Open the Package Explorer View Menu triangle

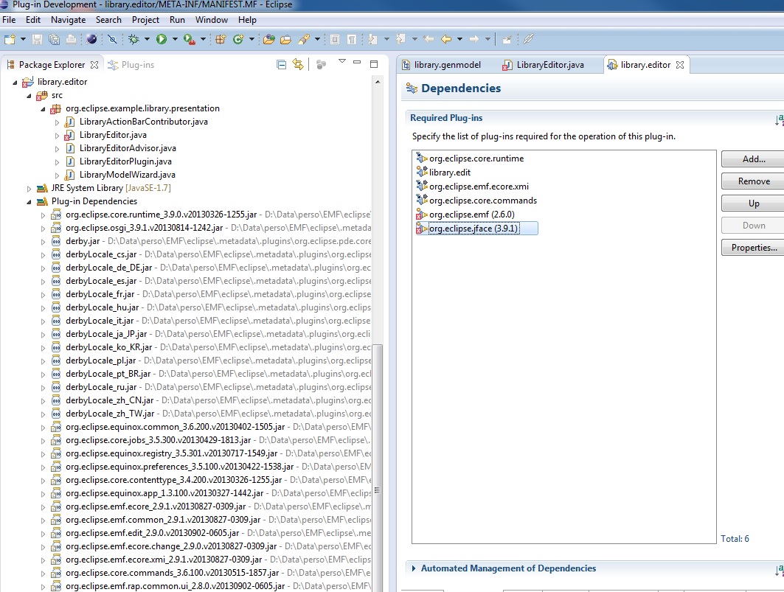pos(342,61)
